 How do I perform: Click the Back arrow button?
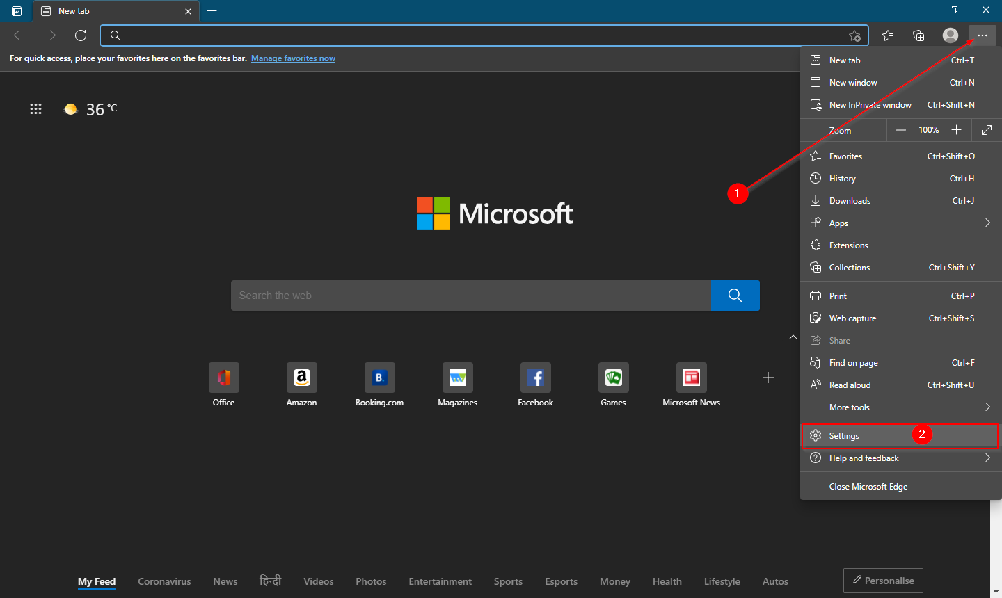[x=19, y=35]
